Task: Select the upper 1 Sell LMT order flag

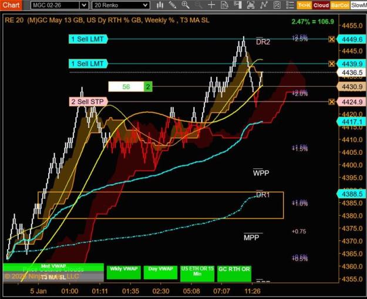Action: tap(88, 39)
